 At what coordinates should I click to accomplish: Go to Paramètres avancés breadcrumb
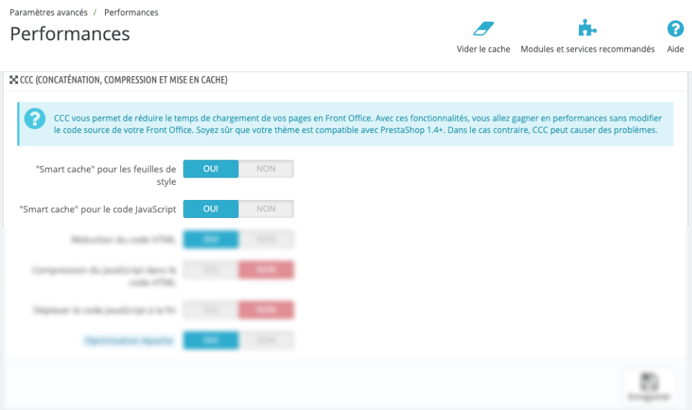click(x=48, y=13)
